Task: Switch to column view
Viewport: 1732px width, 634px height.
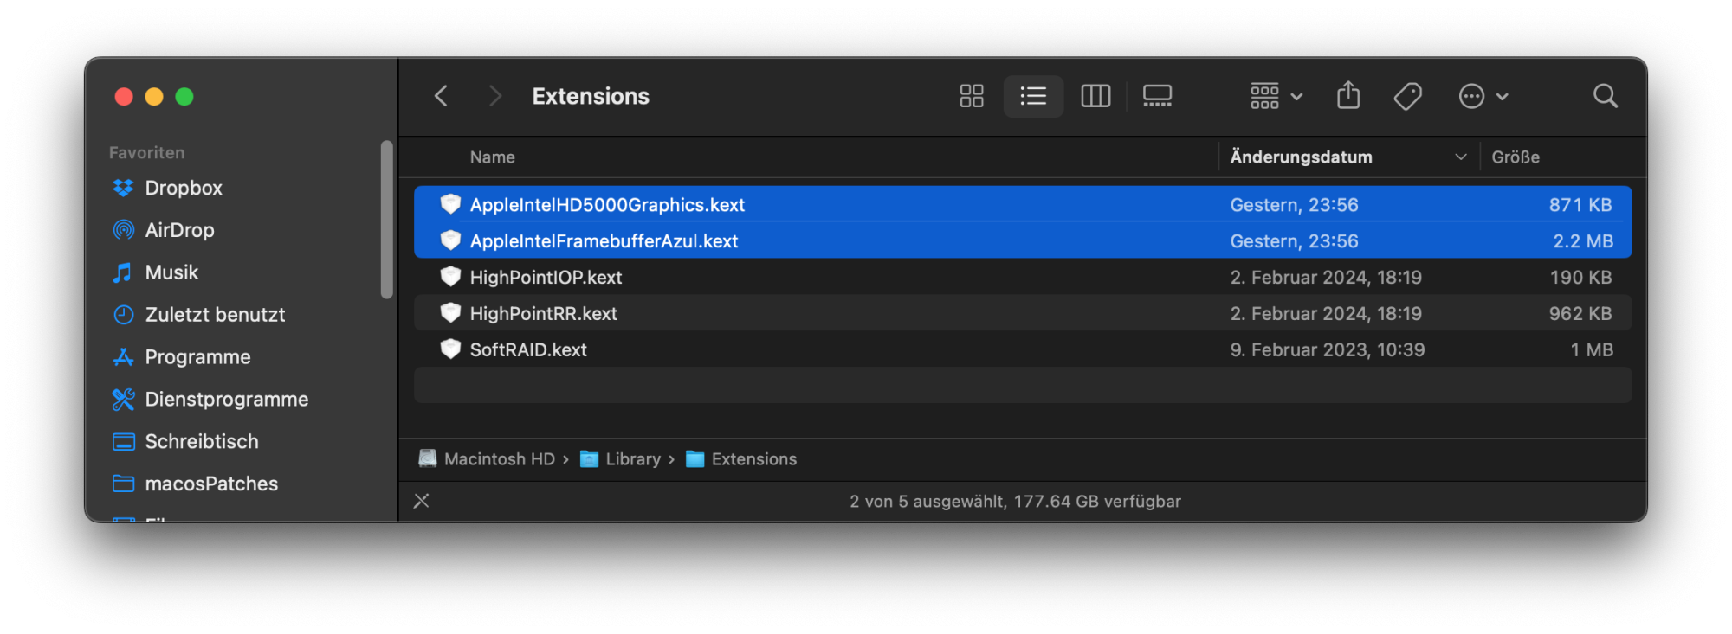Action: pyautogui.click(x=1095, y=96)
